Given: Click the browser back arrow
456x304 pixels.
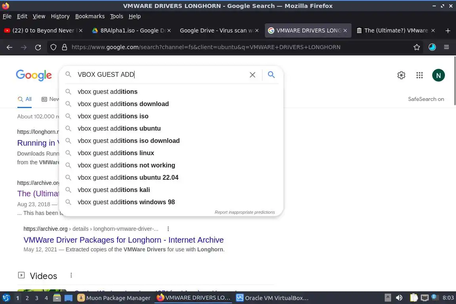Looking at the screenshot, I should [x=9, y=47].
